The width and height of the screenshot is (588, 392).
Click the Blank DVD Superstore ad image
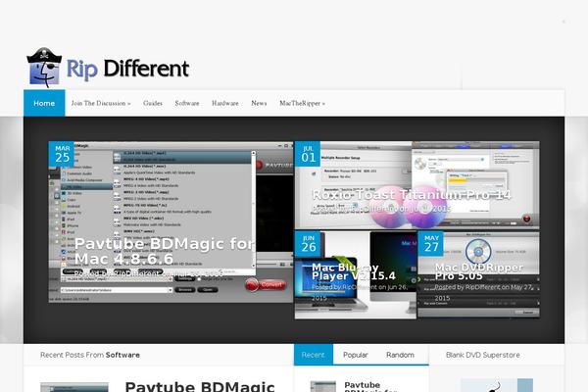click(x=497, y=385)
